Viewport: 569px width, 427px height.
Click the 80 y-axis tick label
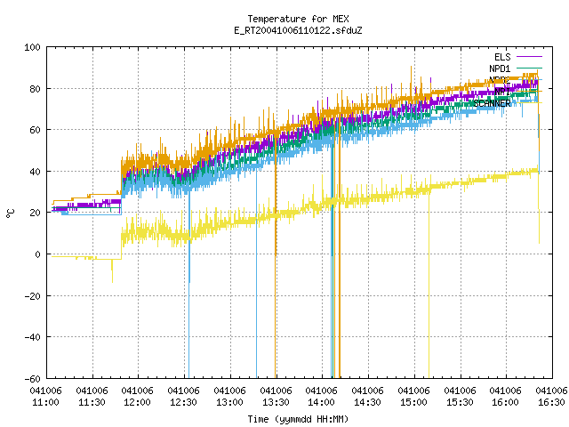pyautogui.click(x=35, y=89)
